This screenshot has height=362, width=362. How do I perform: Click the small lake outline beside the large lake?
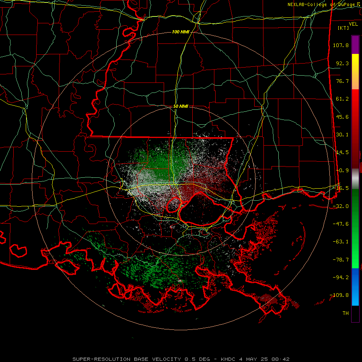pos(173,205)
